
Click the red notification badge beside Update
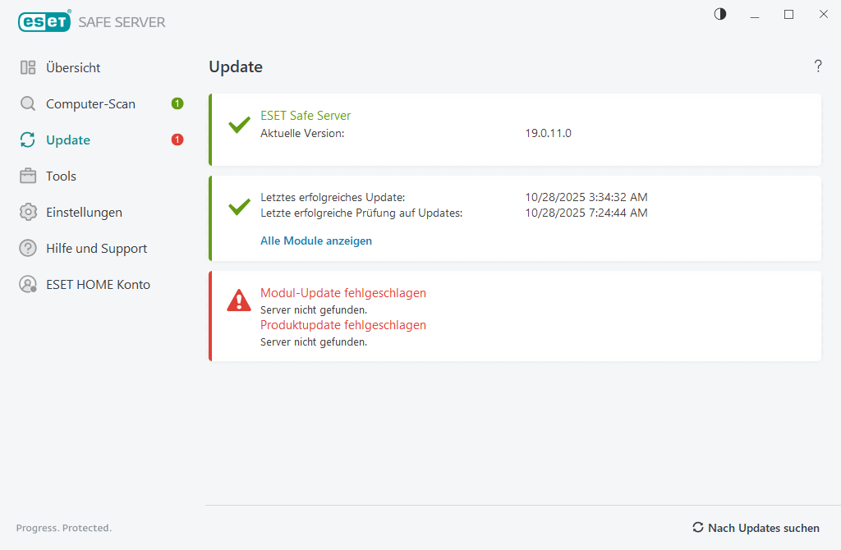[177, 140]
